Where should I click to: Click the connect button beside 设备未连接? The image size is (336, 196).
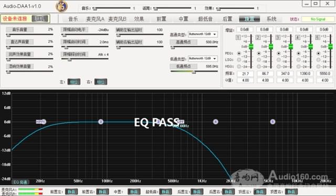(x=40, y=18)
